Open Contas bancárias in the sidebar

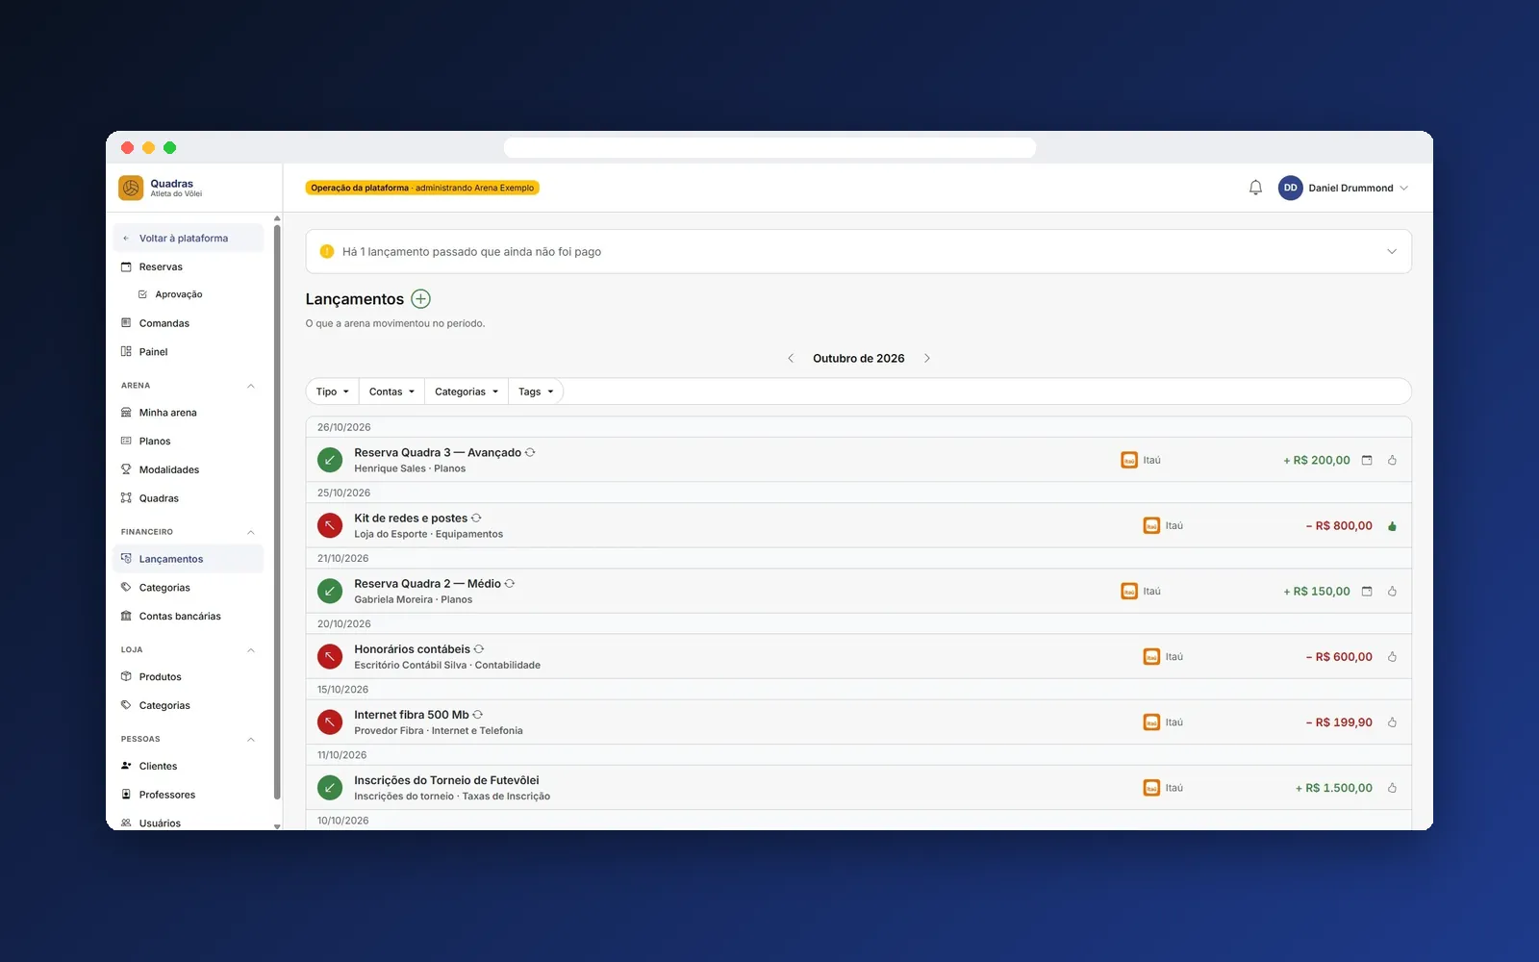tap(189, 617)
